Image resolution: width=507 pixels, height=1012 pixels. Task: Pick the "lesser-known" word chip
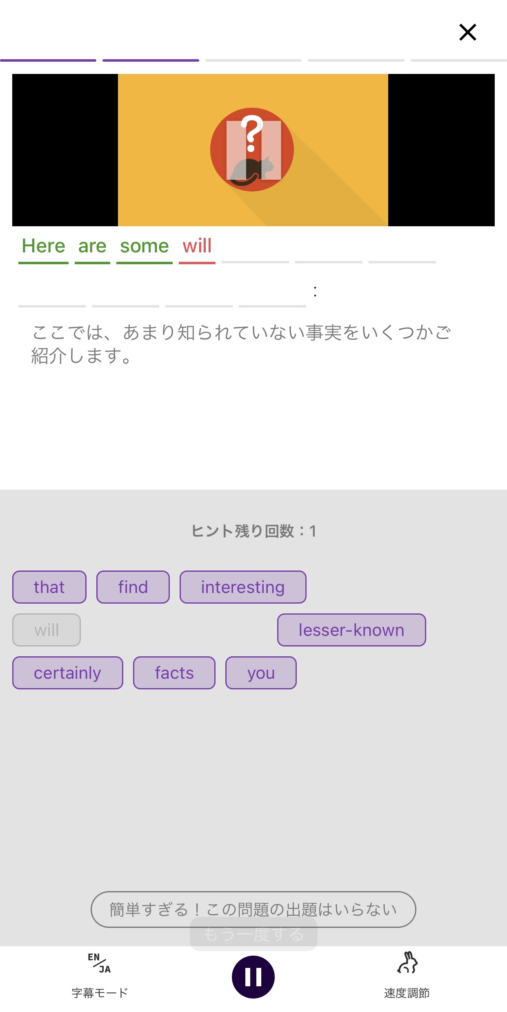tap(351, 630)
